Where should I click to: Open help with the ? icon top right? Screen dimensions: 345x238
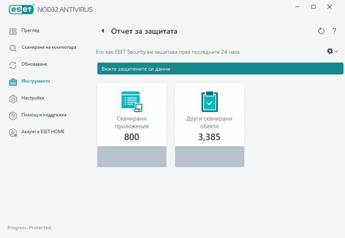(334, 31)
